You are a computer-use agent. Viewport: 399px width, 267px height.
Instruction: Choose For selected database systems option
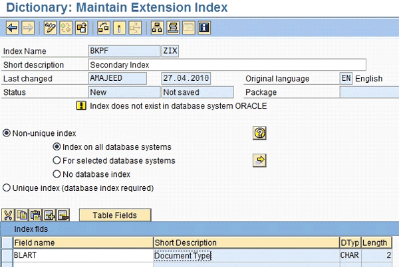tap(57, 160)
